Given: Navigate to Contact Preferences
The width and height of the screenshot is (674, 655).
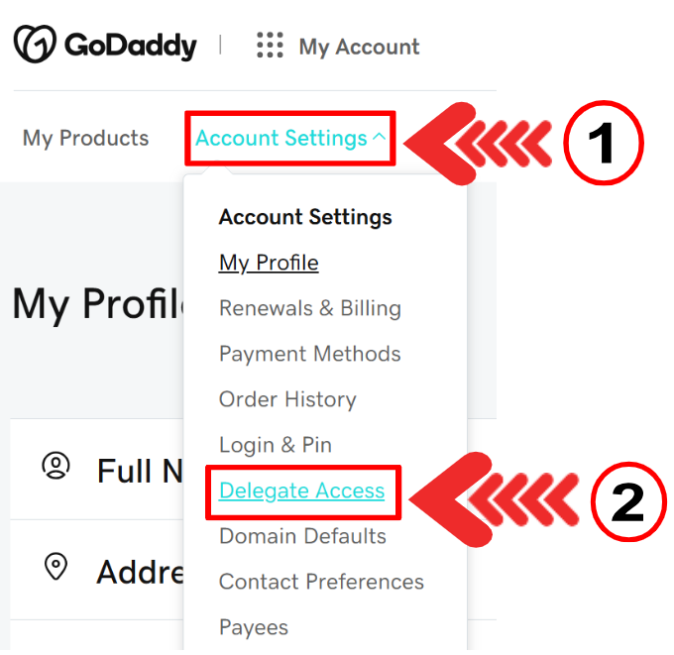Looking at the screenshot, I should point(321,582).
